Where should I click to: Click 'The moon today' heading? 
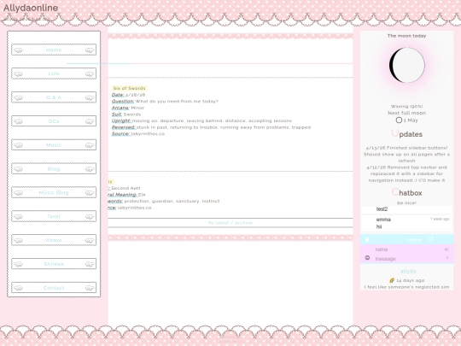click(x=407, y=36)
